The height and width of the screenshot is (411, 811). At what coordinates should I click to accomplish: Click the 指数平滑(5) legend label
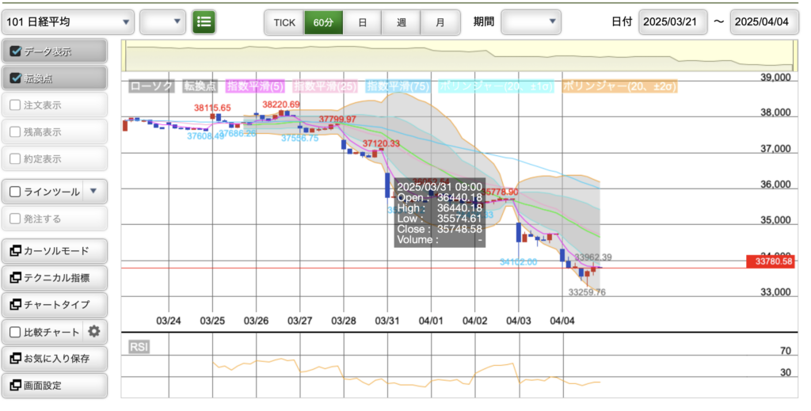tap(257, 86)
